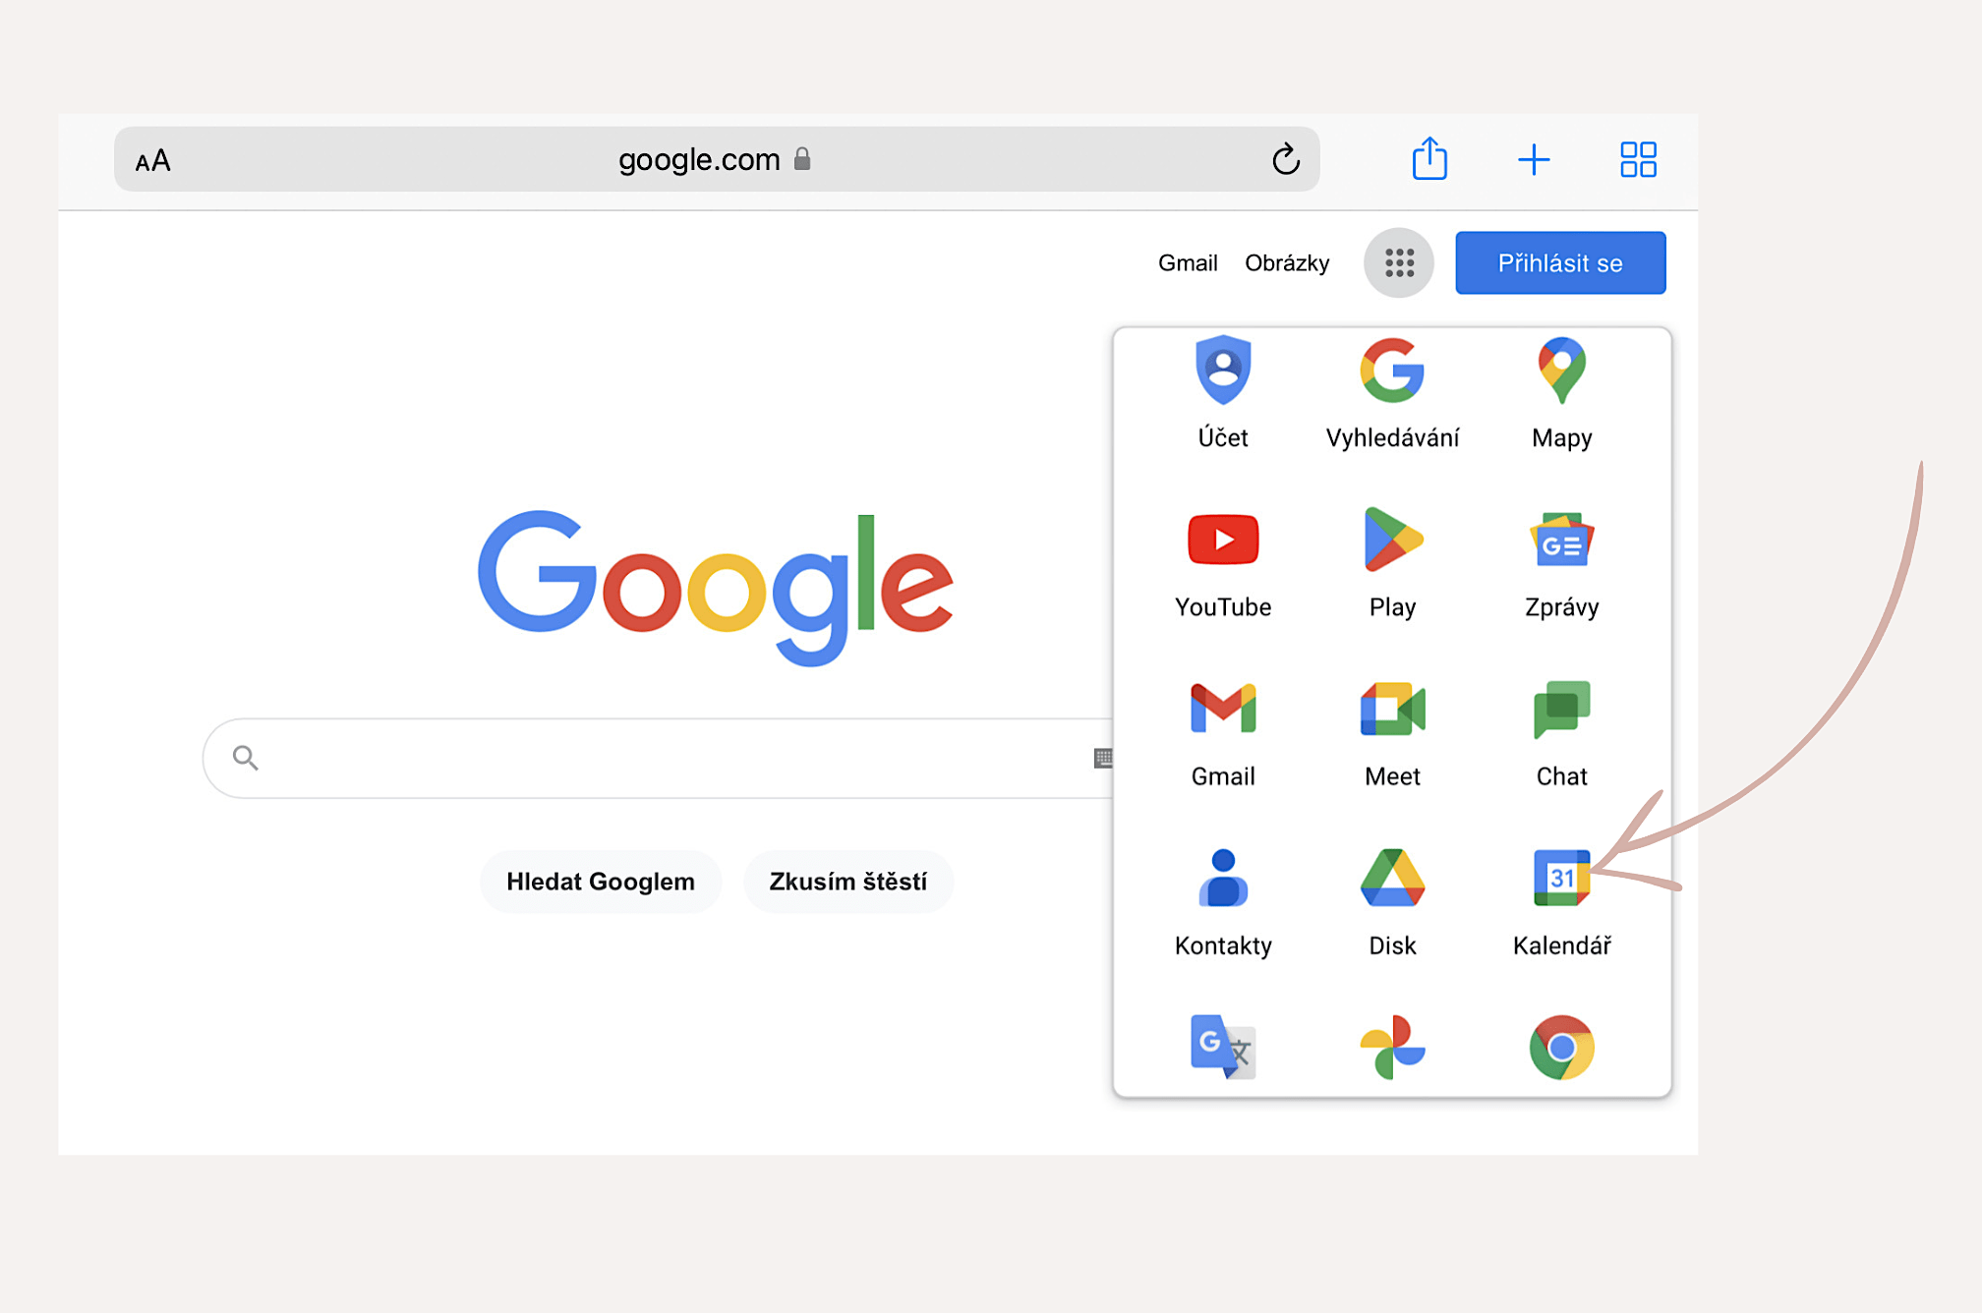
Task: Open the AA reader text-size menu
Action: [153, 160]
